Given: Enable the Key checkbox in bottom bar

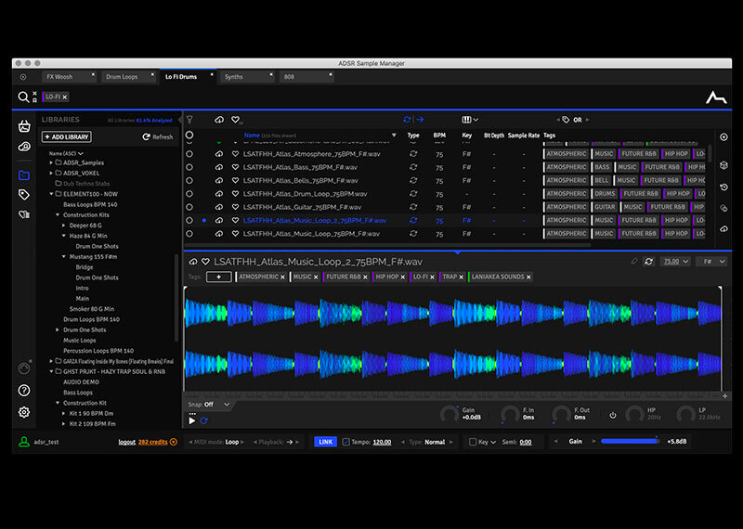Looking at the screenshot, I should [x=473, y=442].
